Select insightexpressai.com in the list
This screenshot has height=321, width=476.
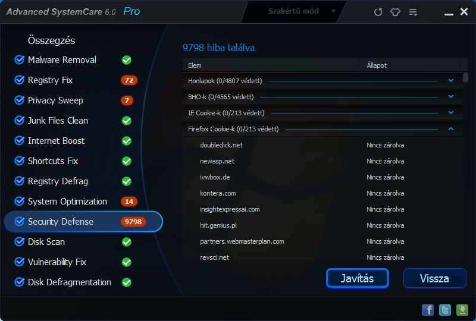click(322, 209)
